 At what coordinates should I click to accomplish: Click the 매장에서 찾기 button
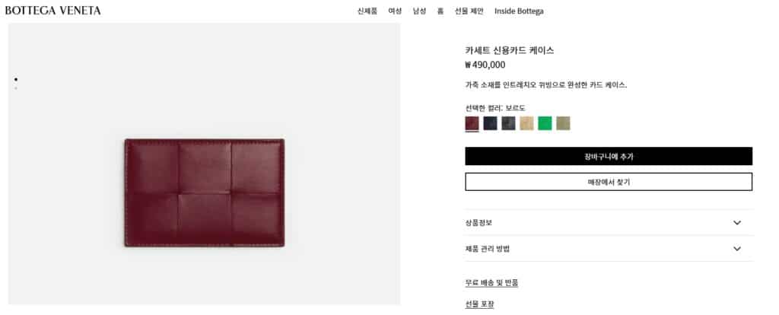[x=609, y=182]
